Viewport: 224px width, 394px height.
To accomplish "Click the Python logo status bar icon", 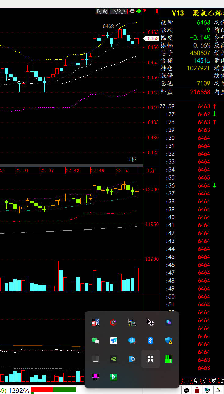I will (186, 390).
